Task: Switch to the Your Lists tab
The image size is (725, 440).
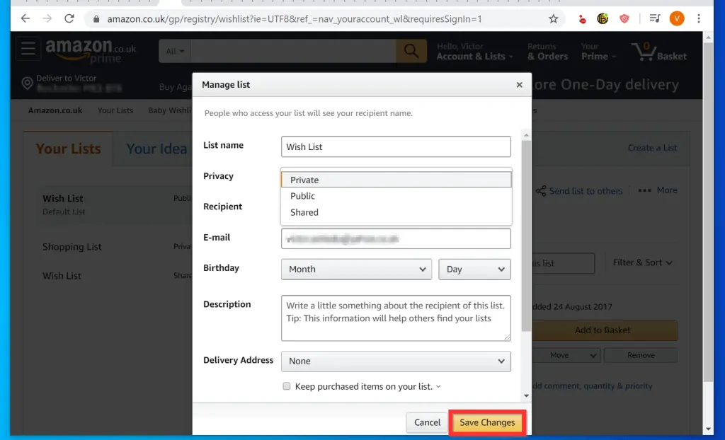Action: pos(68,149)
